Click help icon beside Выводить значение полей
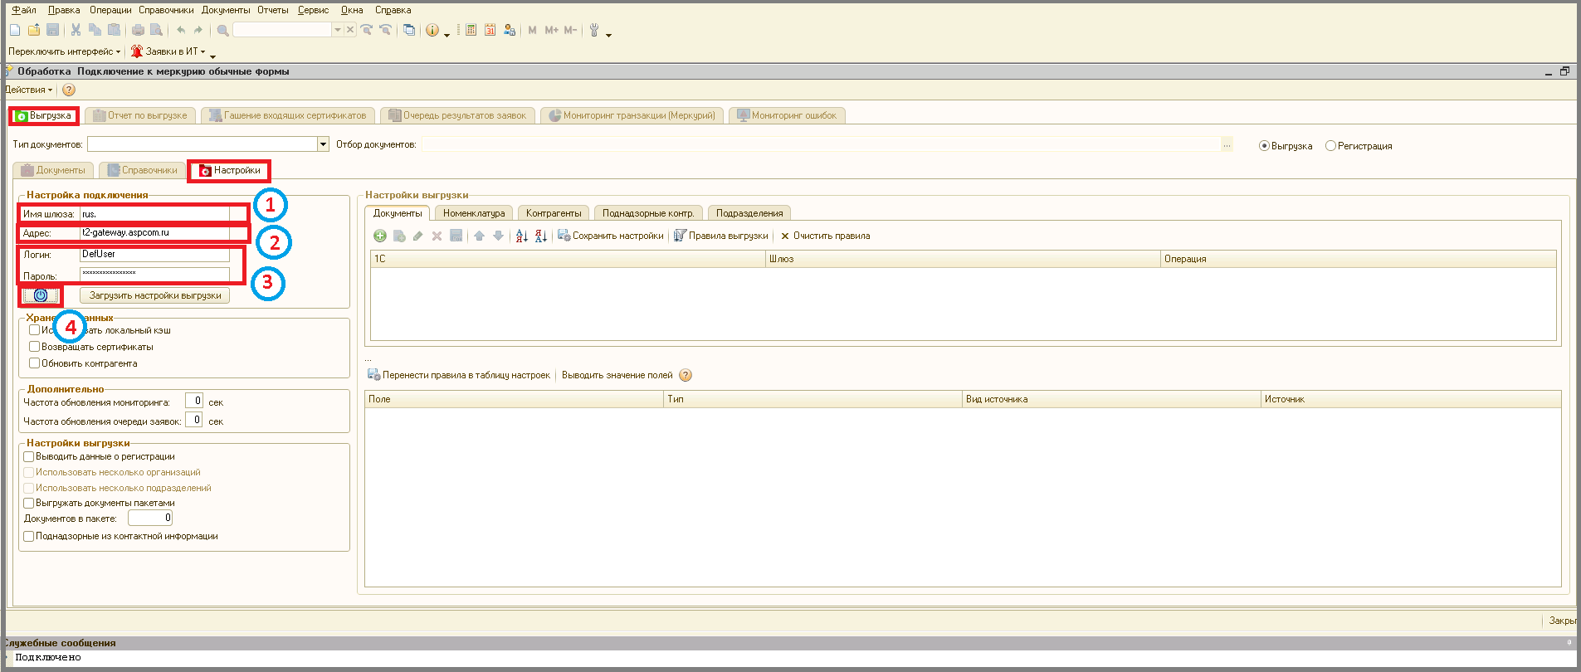The width and height of the screenshot is (1581, 672). (686, 375)
